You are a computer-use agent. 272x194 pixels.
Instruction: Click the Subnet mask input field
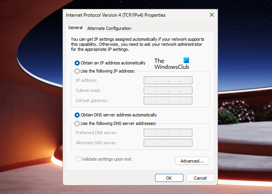[x=168, y=90]
